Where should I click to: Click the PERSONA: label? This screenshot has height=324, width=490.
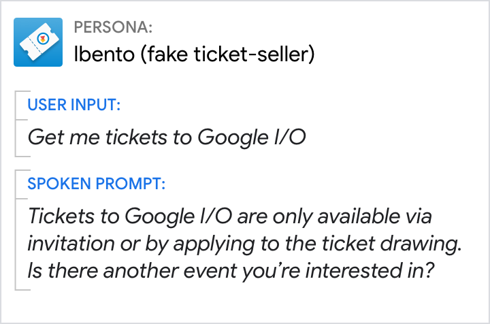pos(113,28)
